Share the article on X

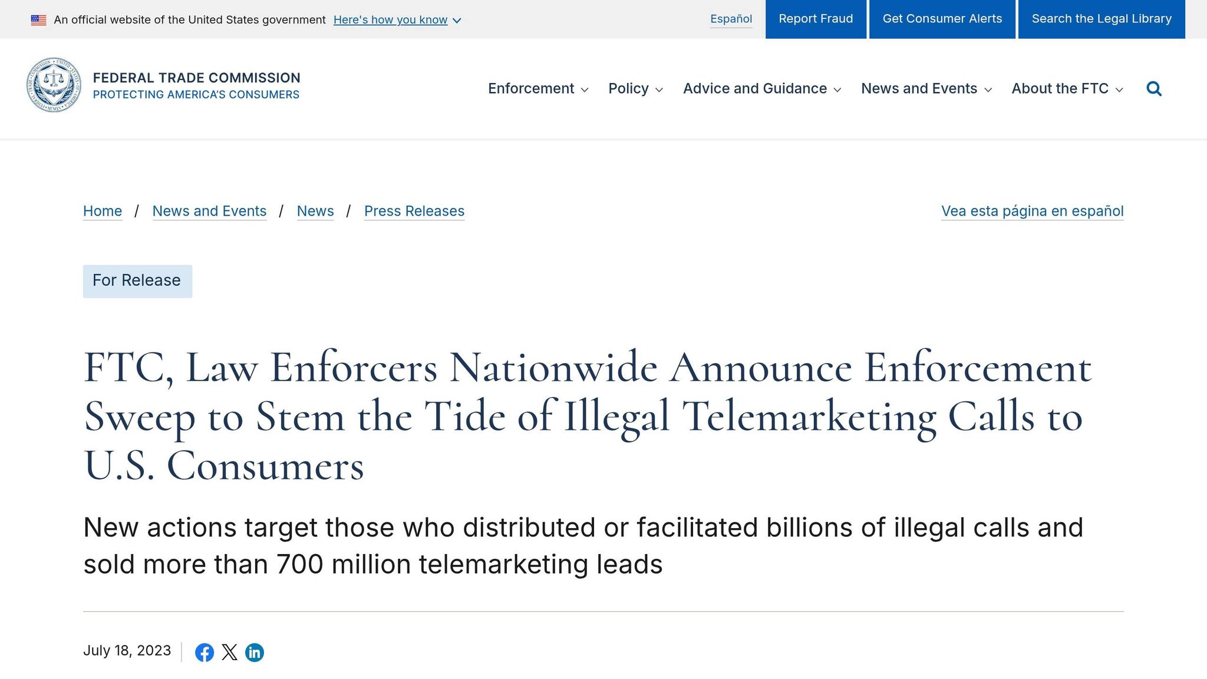(229, 652)
